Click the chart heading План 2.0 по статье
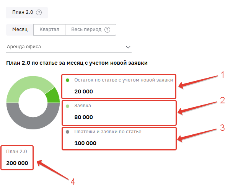 click(77, 62)
